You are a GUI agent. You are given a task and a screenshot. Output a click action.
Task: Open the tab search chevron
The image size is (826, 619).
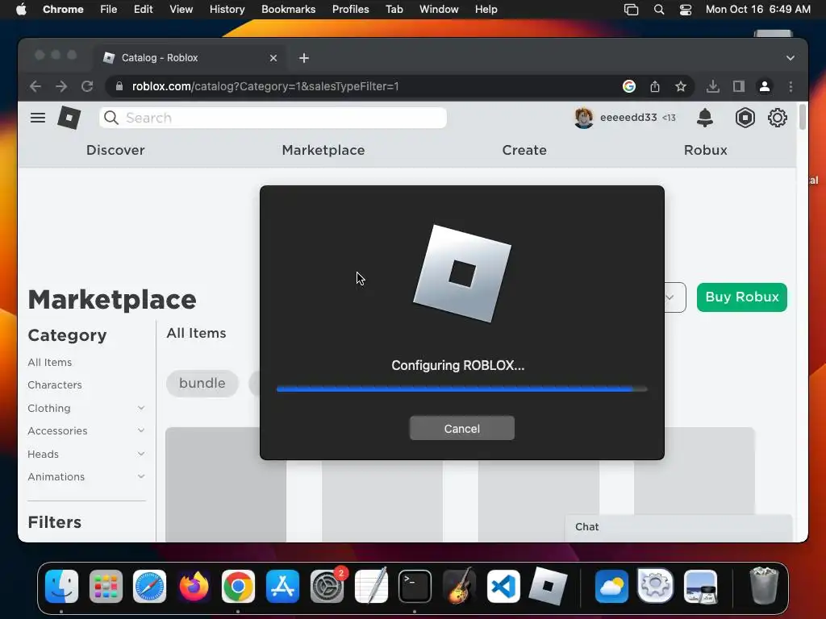click(791, 58)
